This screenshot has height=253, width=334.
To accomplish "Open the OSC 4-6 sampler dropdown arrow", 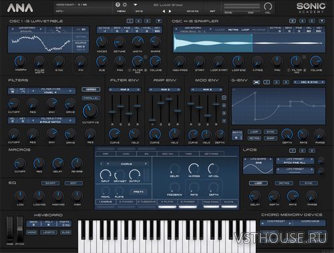I will [x=322, y=21].
